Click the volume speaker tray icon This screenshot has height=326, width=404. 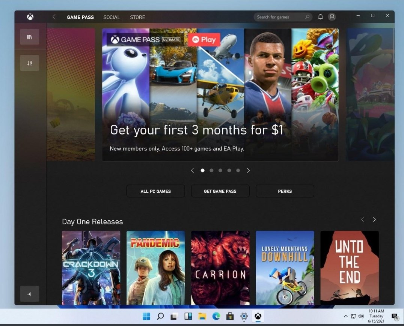(x=361, y=316)
